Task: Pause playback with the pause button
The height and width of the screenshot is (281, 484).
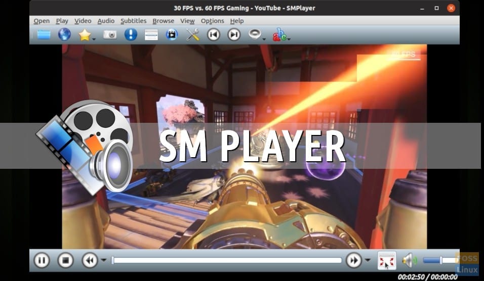Action: click(42, 260)
